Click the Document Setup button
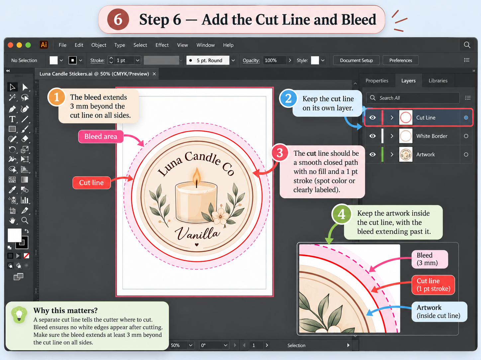481x360 pixels. coord(356,60)
